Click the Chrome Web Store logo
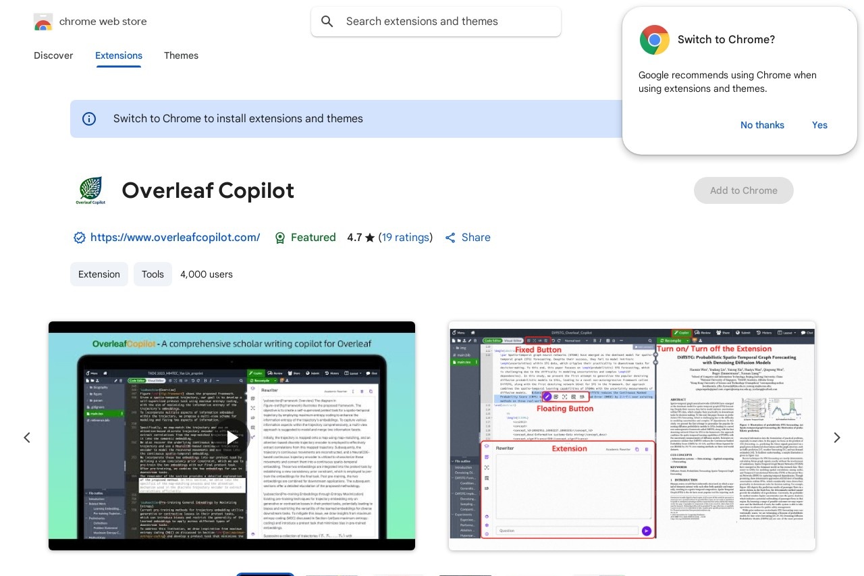This screenshot has height=576, width=864. pos(43,22)
